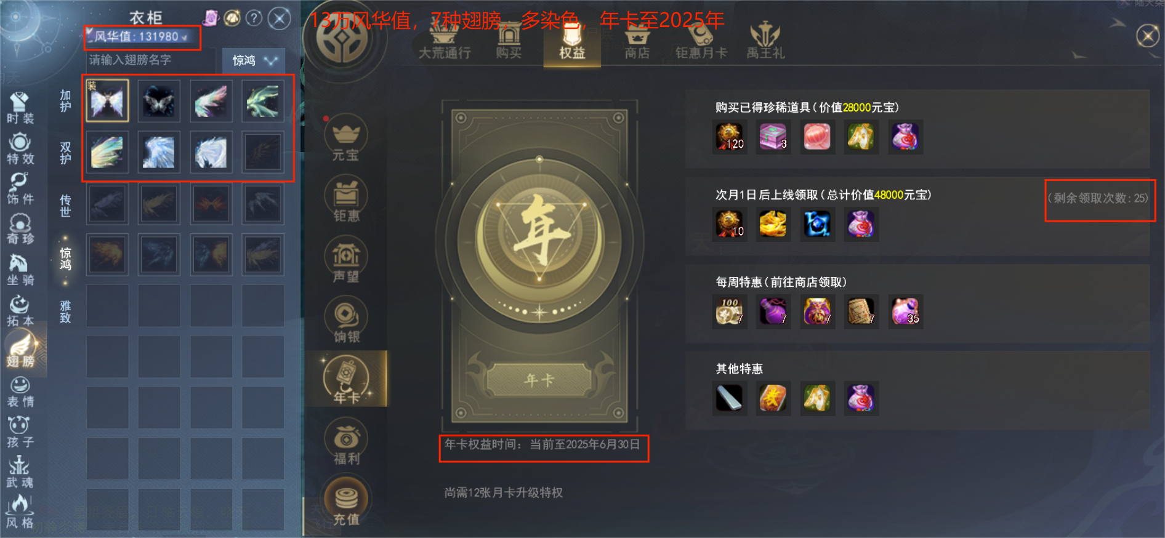1165x538 pixels.
Task: Open the 钜惠月卡 tab
Action: pyautogui.click(x=701, y=43)
